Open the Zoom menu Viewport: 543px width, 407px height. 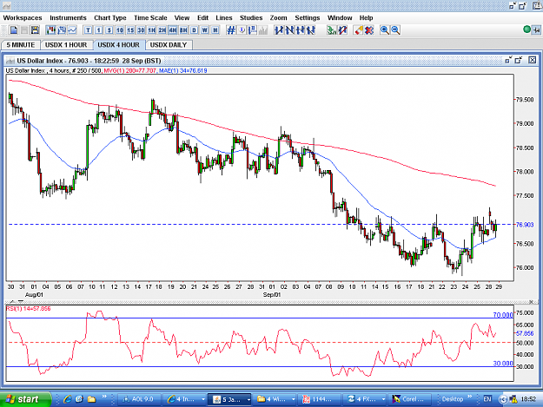(x=278, y=18)
